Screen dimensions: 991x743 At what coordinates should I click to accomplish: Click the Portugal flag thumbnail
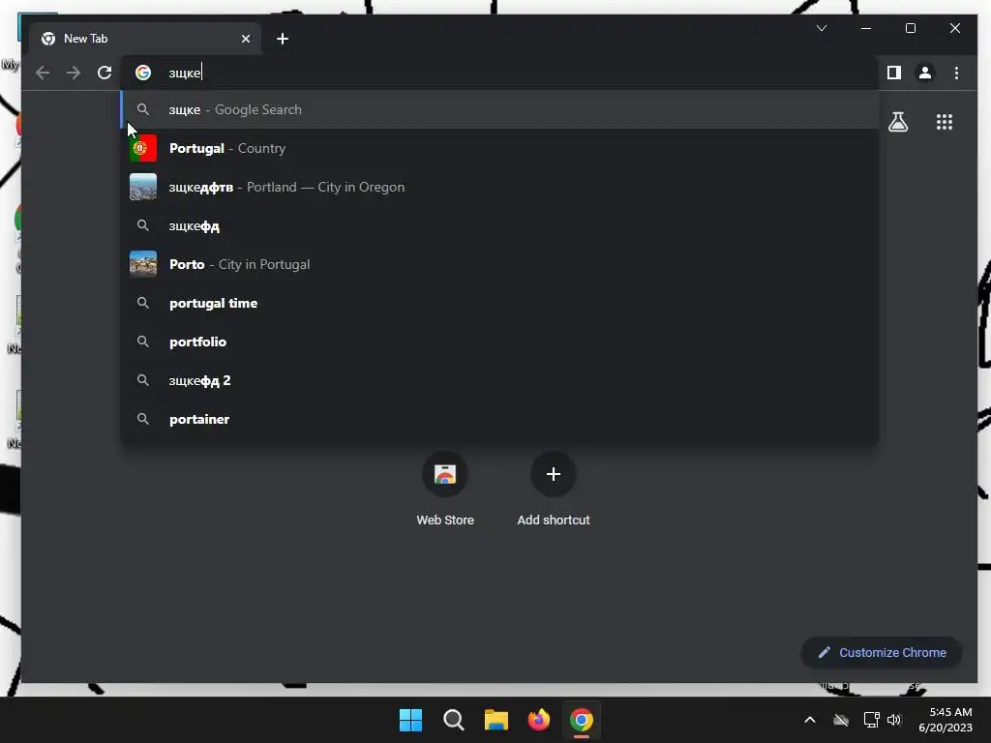(x=143, y=148)
